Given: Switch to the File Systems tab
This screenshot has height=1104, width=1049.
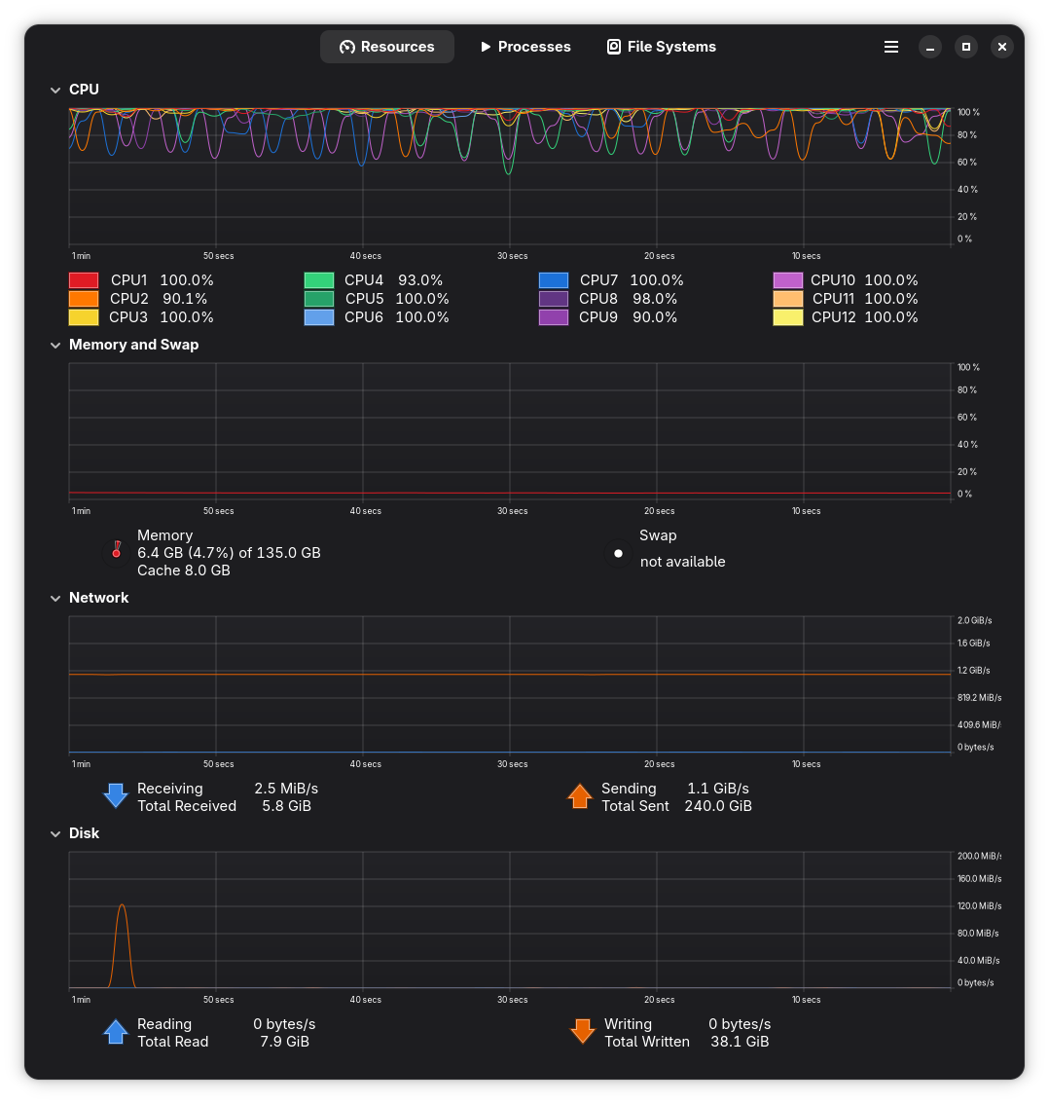Looking at the screenshot, I should [662, 47].
